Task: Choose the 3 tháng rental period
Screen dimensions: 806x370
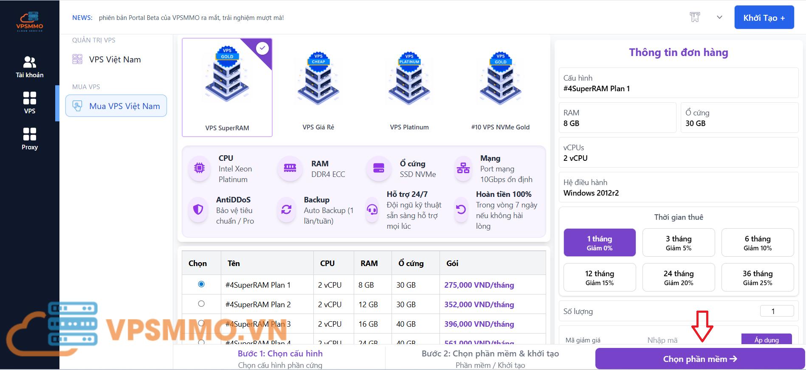Action: pyautogui.click(x=678, y=243)
